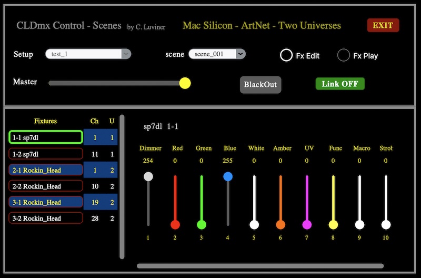
Task: Click the Func channel label
Action: point(335,148)
